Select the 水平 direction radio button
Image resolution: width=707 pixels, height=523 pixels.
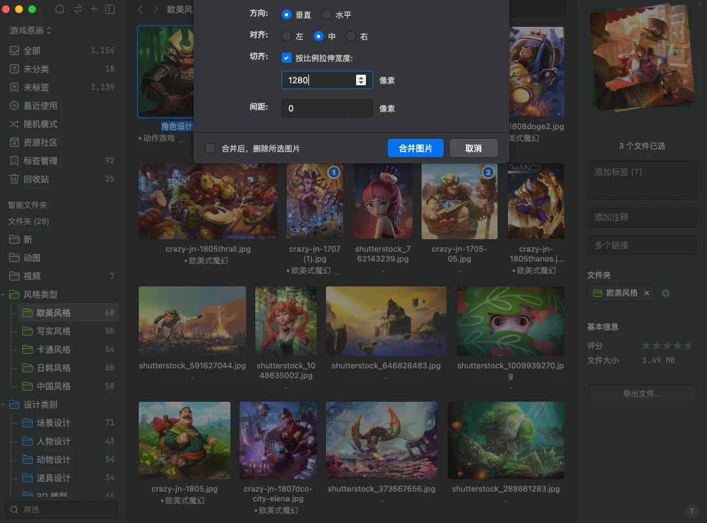pos(327,14)
